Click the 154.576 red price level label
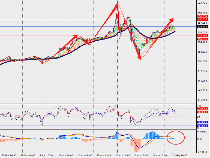The width and height of the screenshot is (210, 158). [x=202, y=39]
